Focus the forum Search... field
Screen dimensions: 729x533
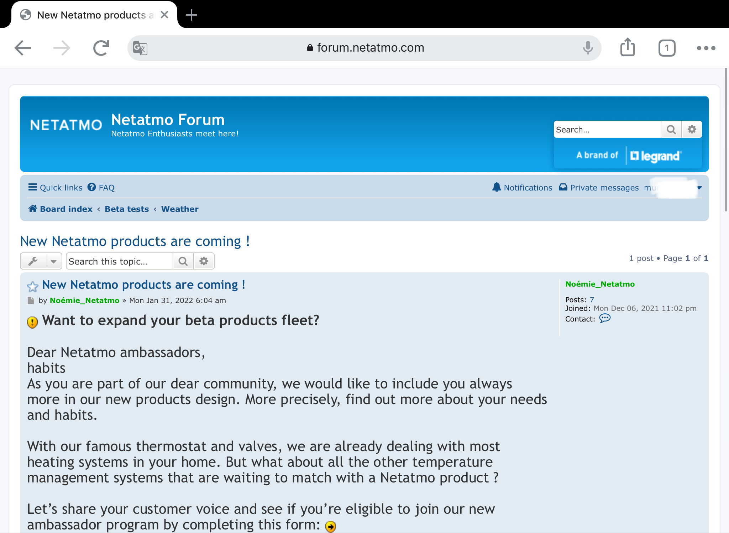point(607,130)
